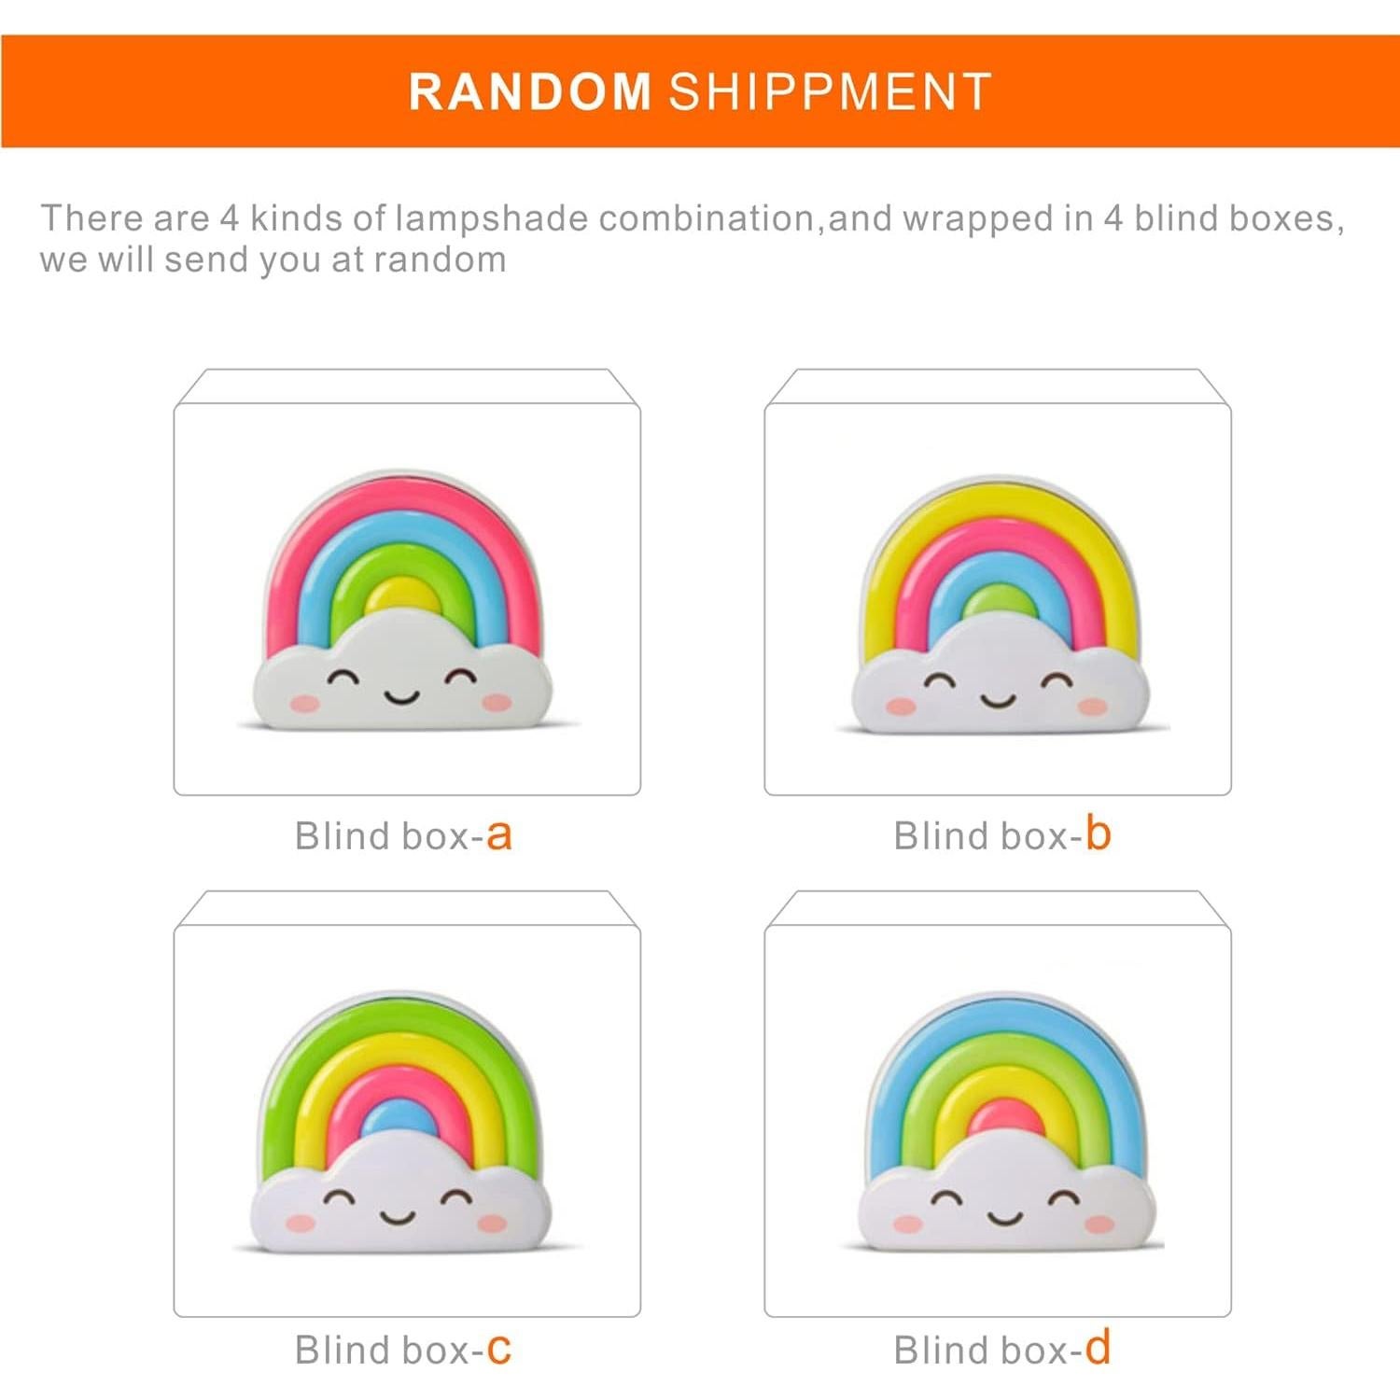Click the lampshade combination description text

pyautogui.click(x=692, y=218)
